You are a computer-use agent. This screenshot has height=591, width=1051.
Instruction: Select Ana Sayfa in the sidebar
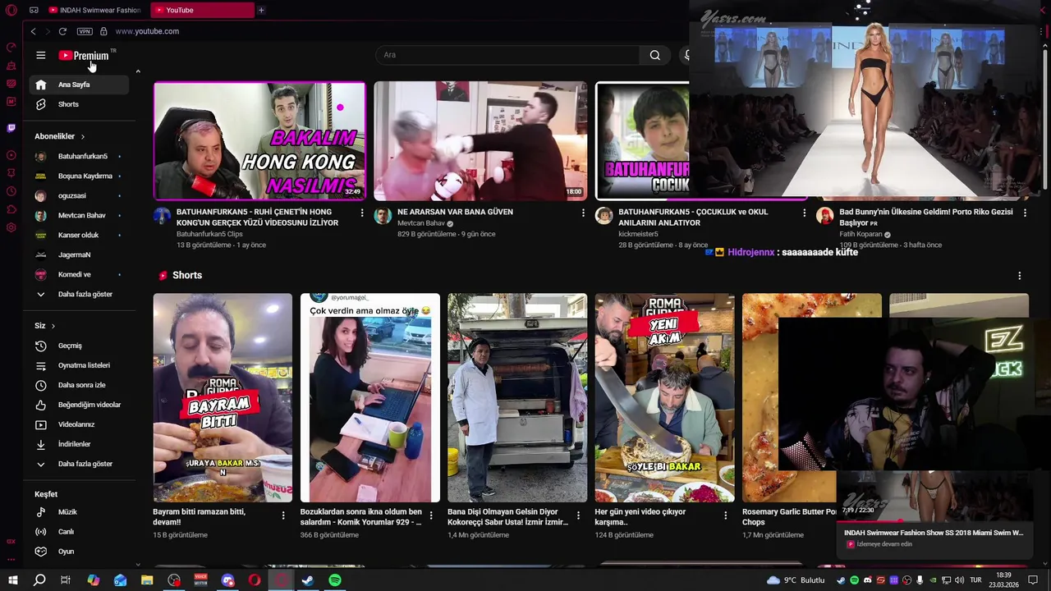(80, 85)
